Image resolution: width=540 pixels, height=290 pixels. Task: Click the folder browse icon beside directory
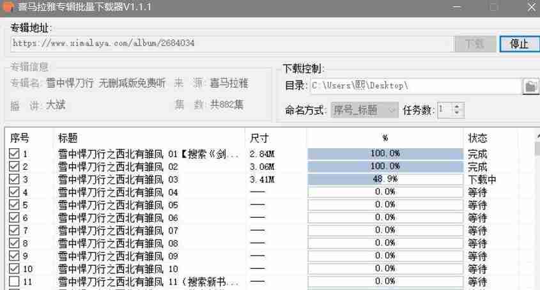pos(530,86)
